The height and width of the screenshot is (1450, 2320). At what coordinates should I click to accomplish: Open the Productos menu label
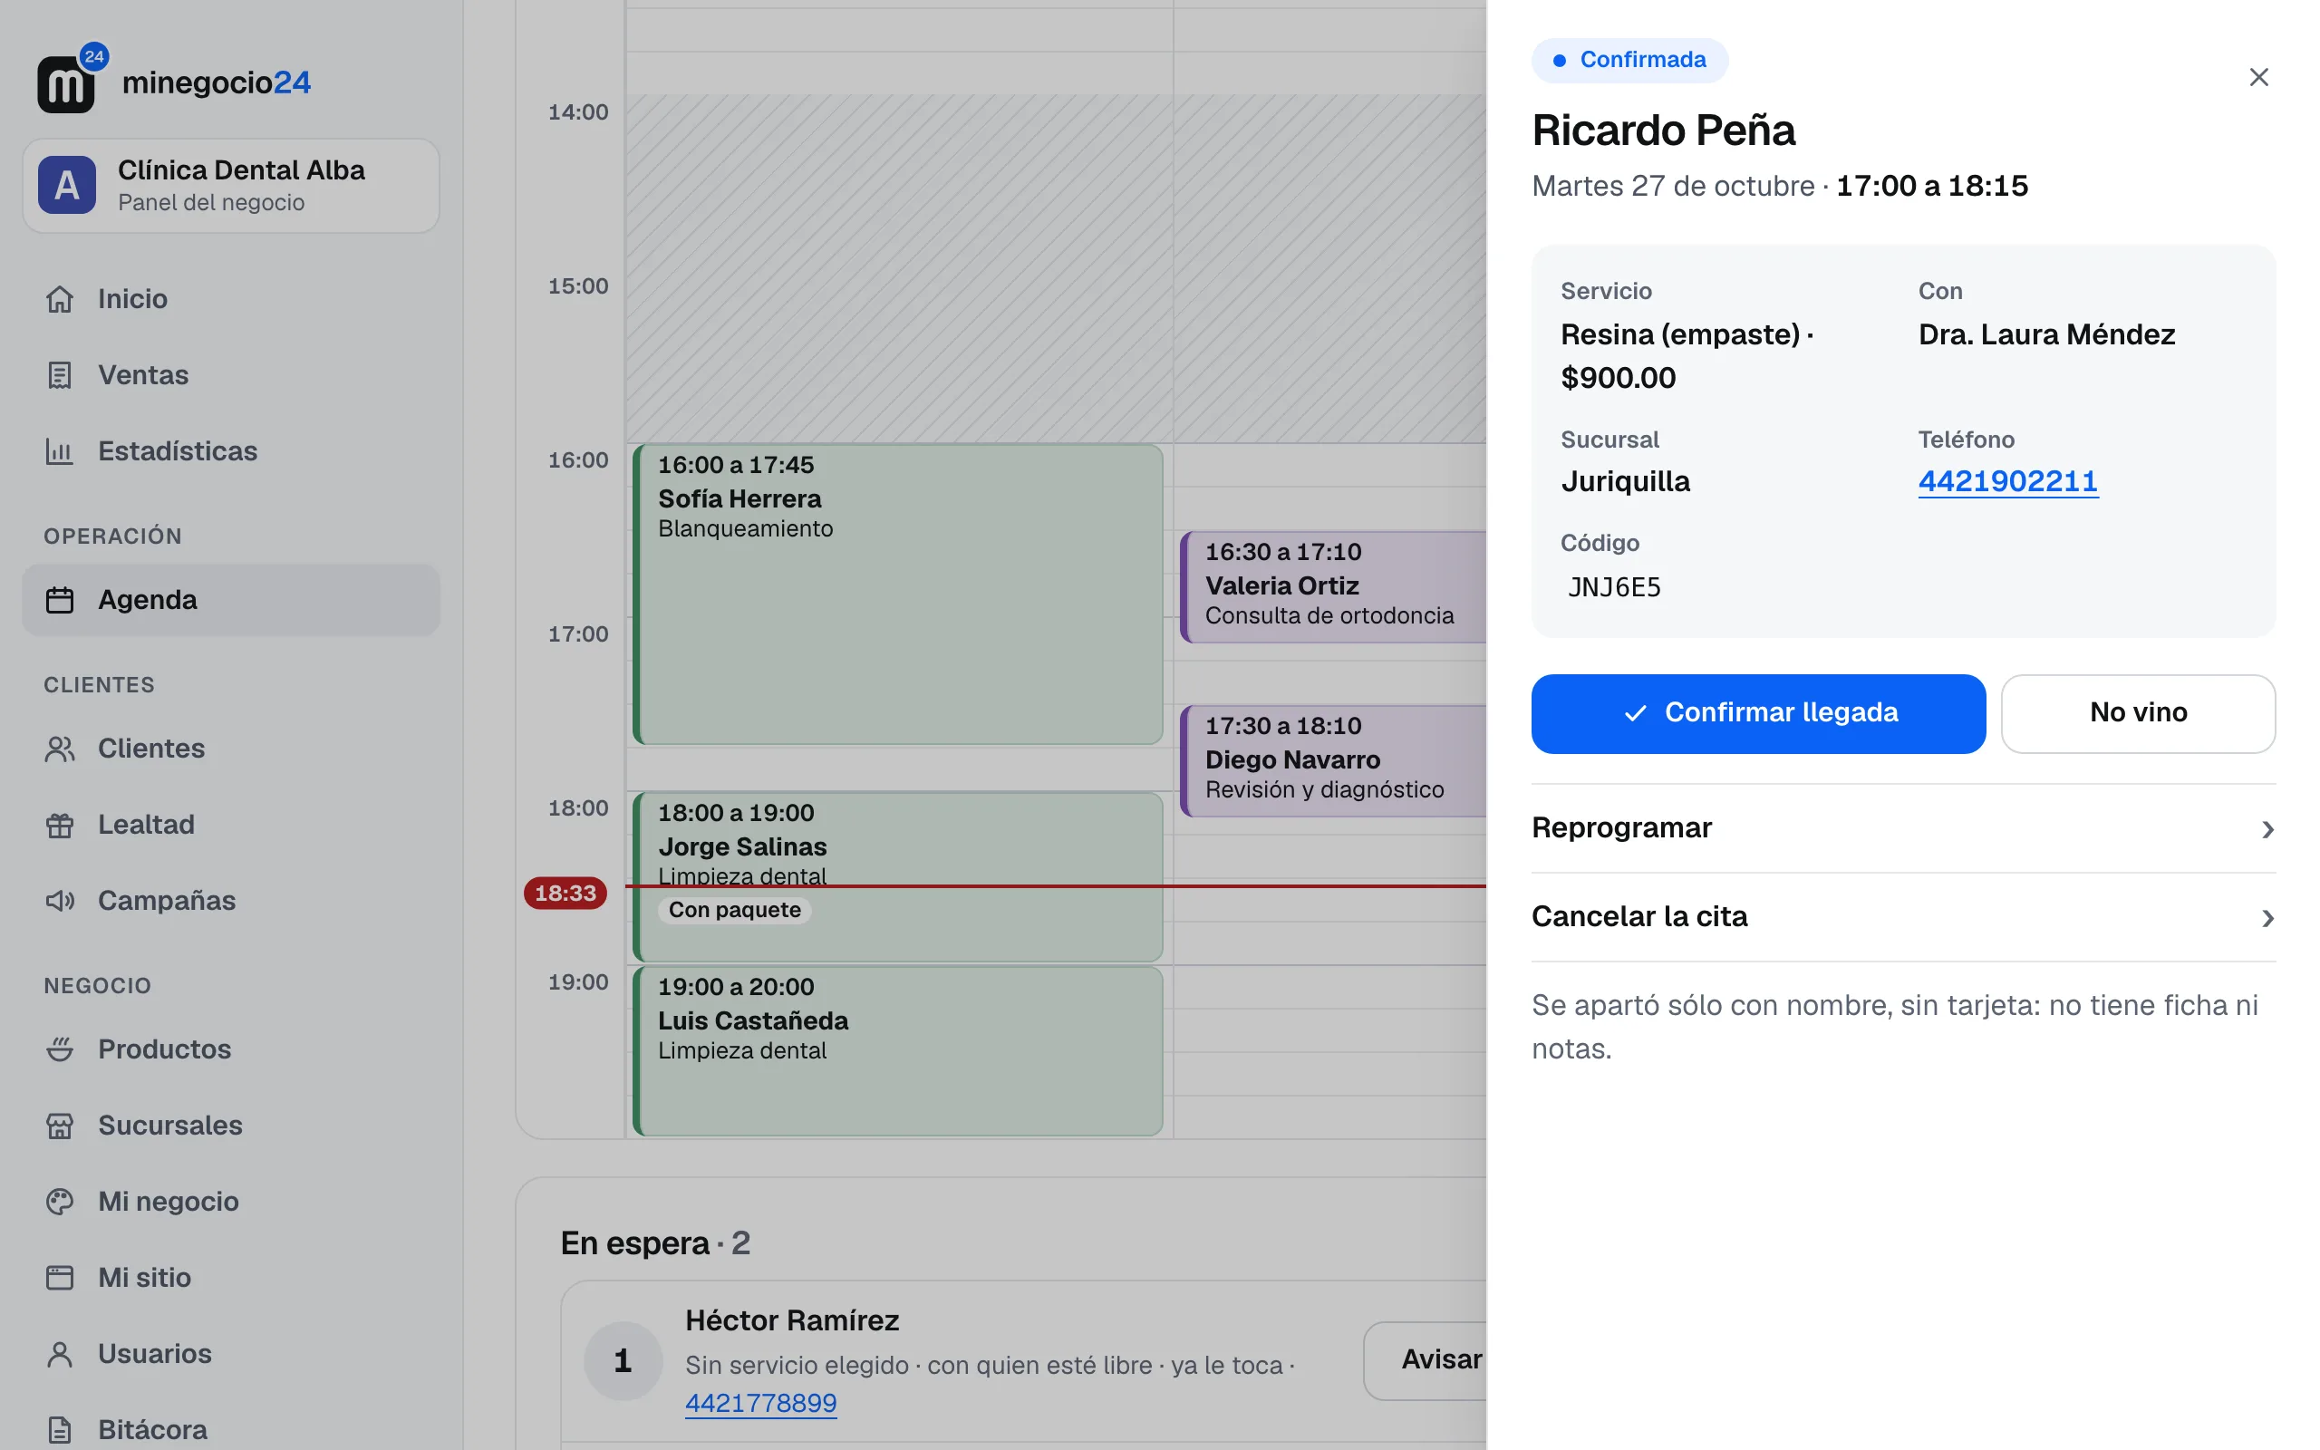165,1049
